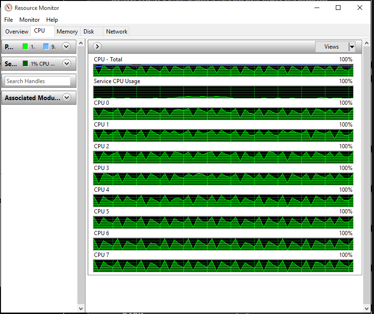Click the dark green swatch in Services header
The height and width of the screenshot is (314, 374).
point(25,64)
